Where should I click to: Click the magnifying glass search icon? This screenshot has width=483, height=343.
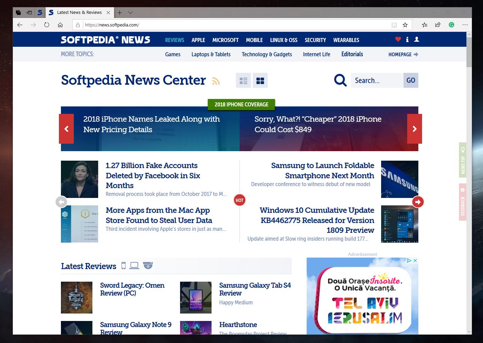pyautogui.click(x=340, y=80)
